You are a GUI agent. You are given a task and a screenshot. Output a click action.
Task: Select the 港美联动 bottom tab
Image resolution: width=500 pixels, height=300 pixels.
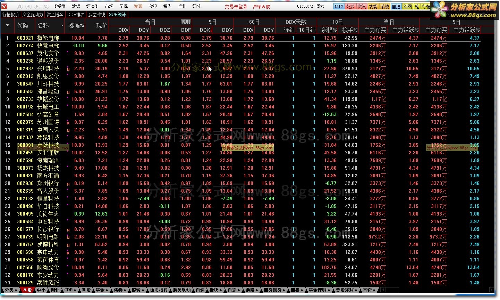tap(182, 290)
